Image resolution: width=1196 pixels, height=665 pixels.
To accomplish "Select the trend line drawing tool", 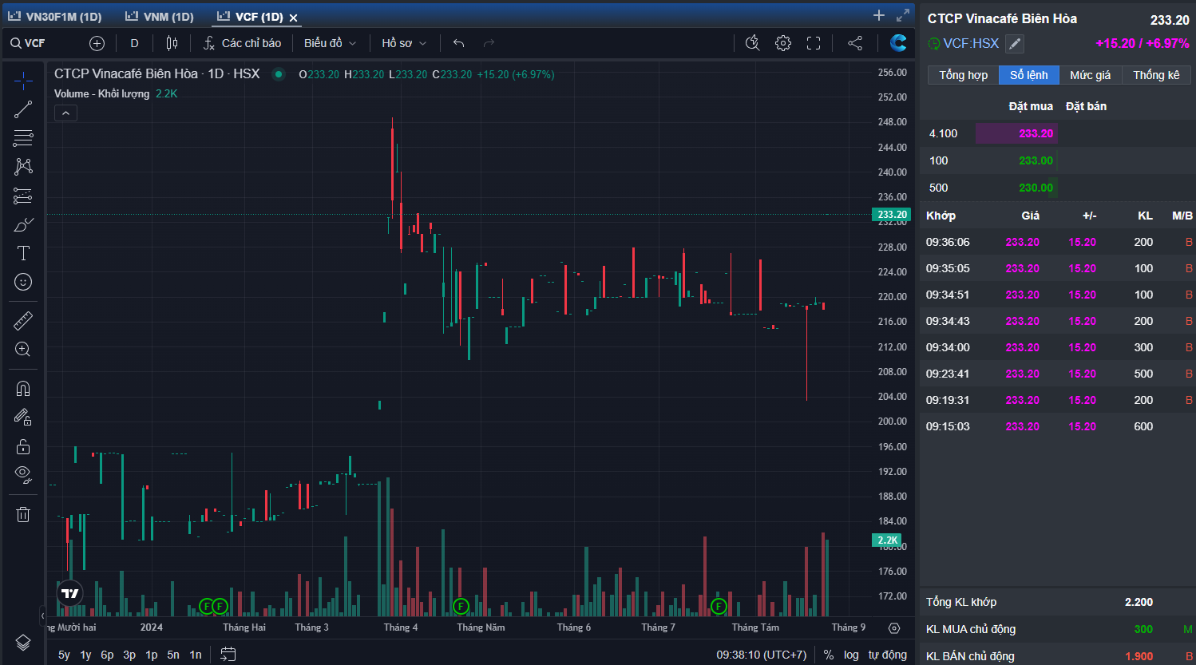I will tap(23, 109).
